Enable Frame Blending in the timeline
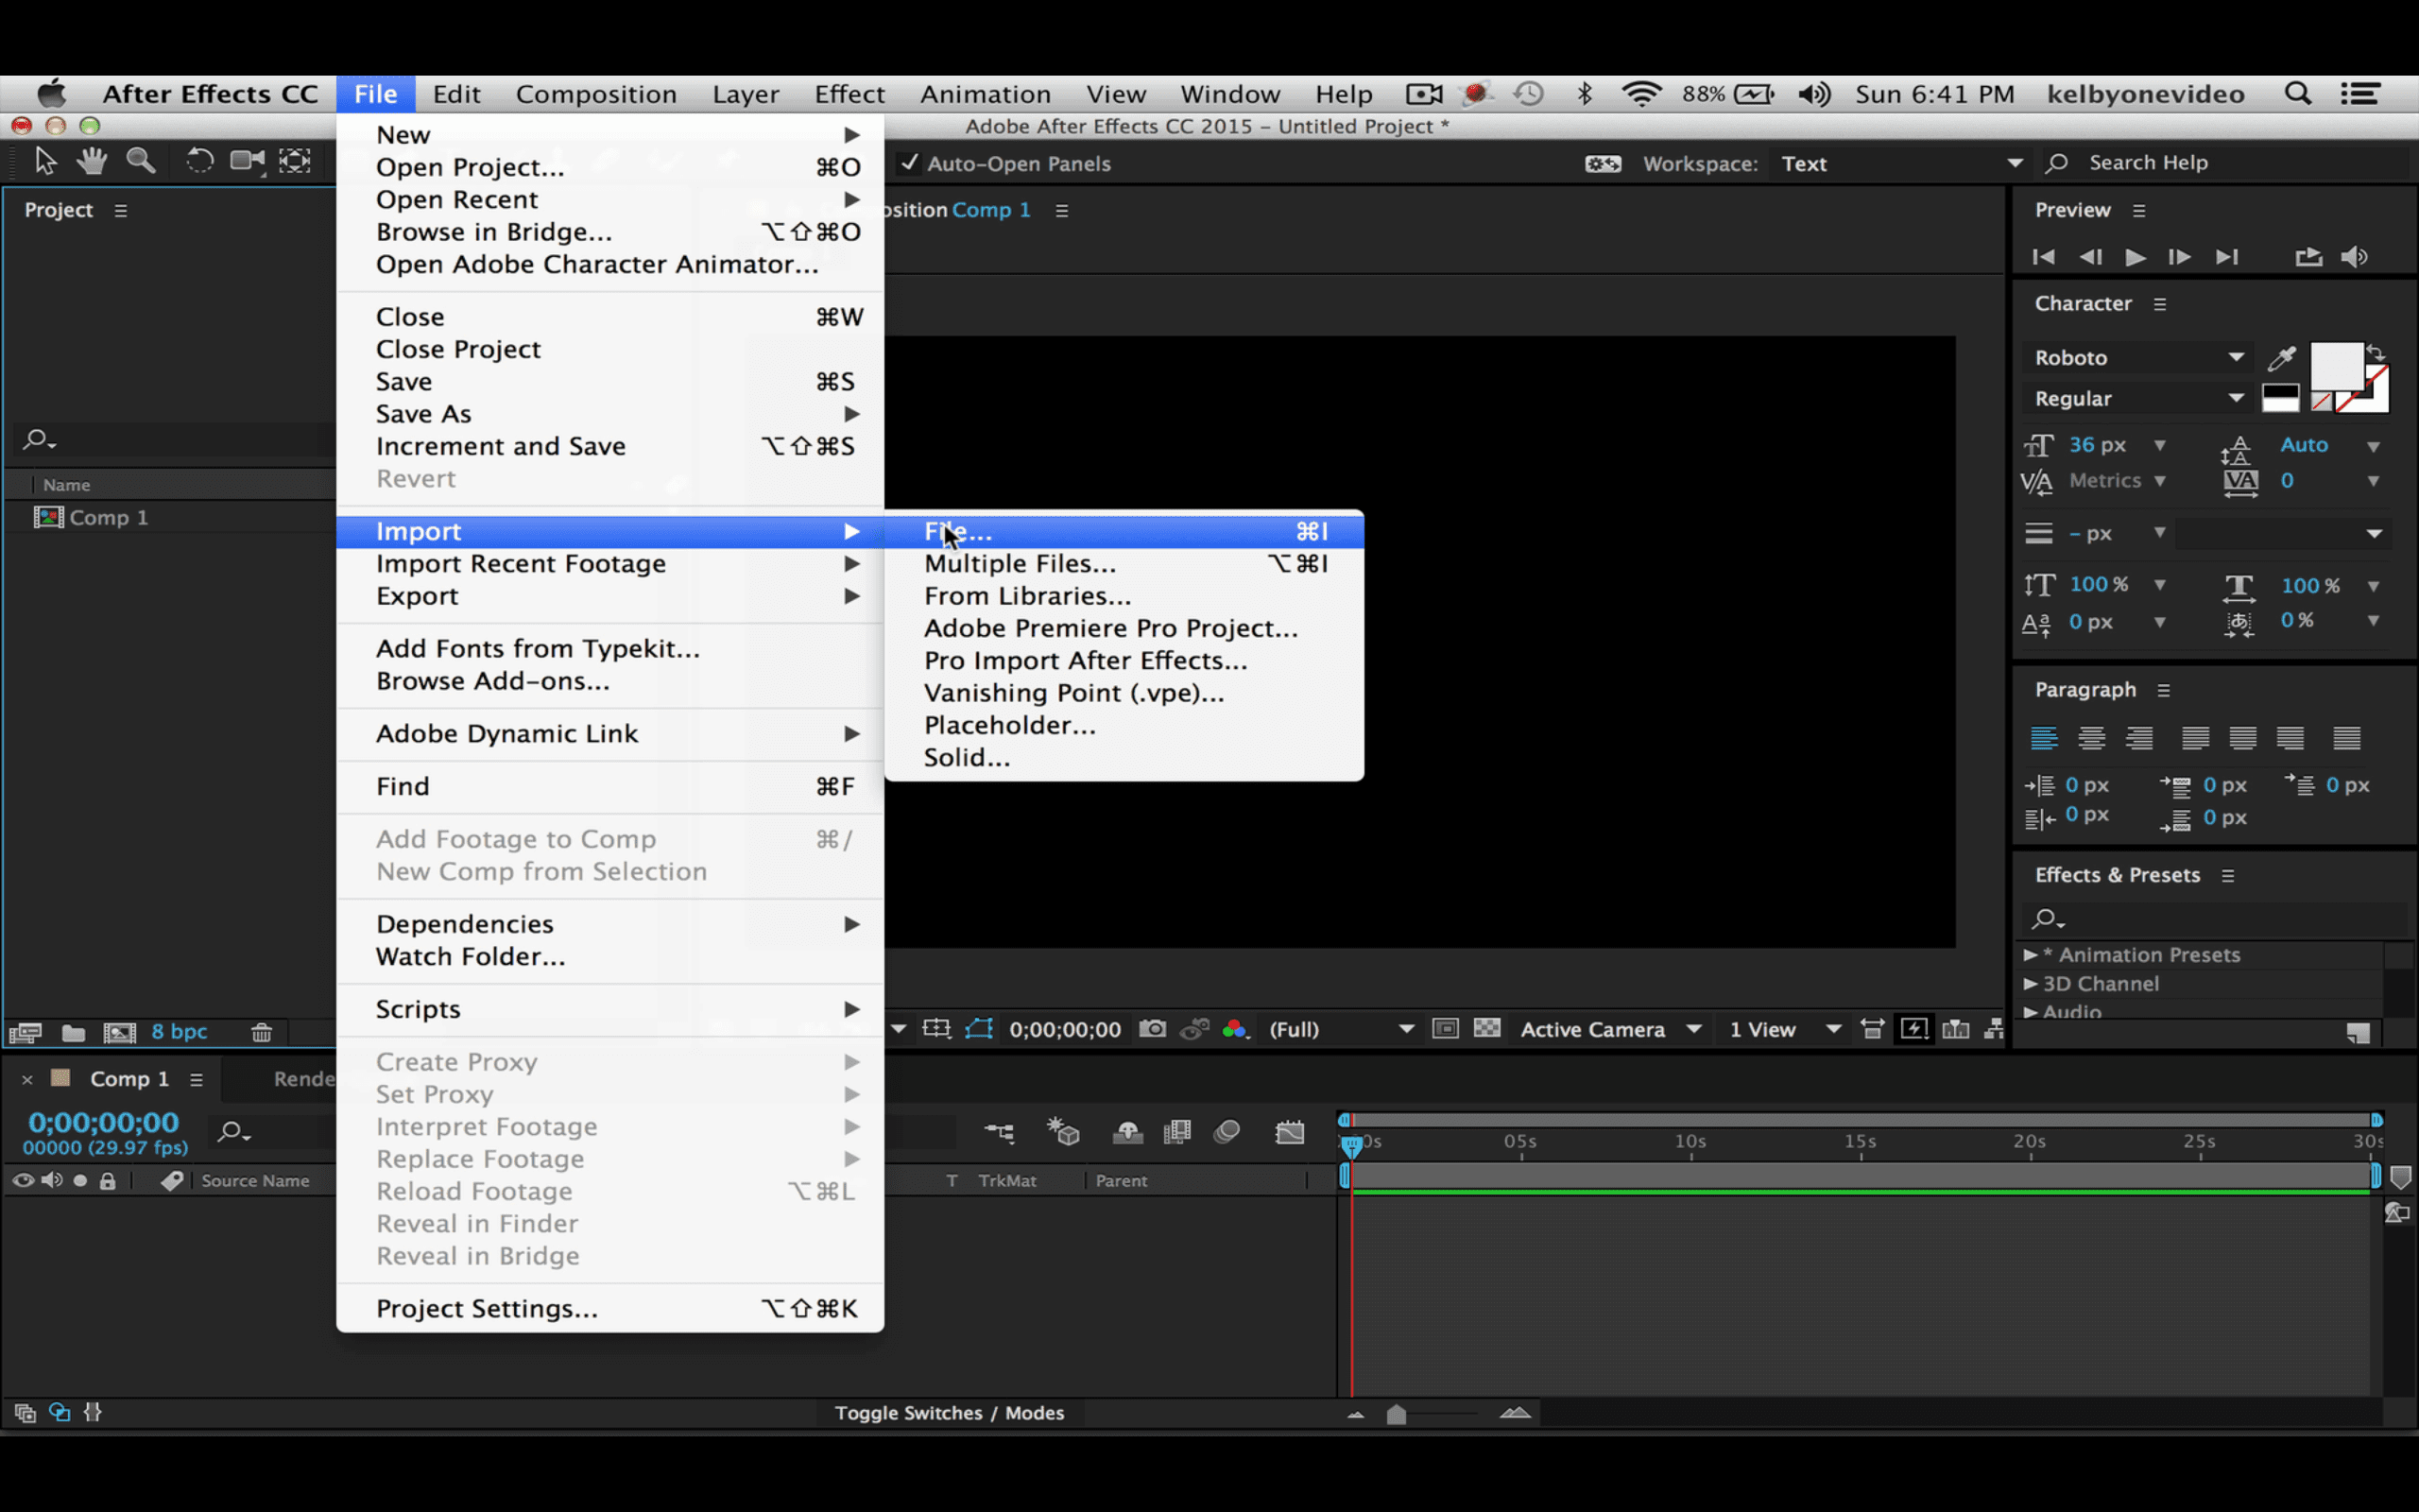 click(1177, 1131)
